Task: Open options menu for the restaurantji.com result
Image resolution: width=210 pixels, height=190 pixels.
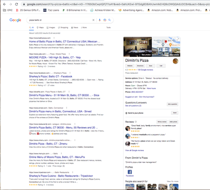Action: click(75, 124)
